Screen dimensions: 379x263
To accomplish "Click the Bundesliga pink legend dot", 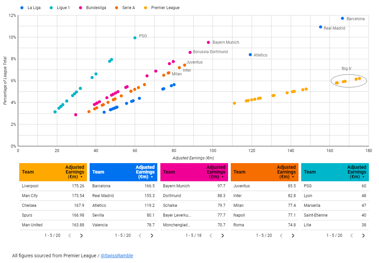I will (x=81, y=8).
